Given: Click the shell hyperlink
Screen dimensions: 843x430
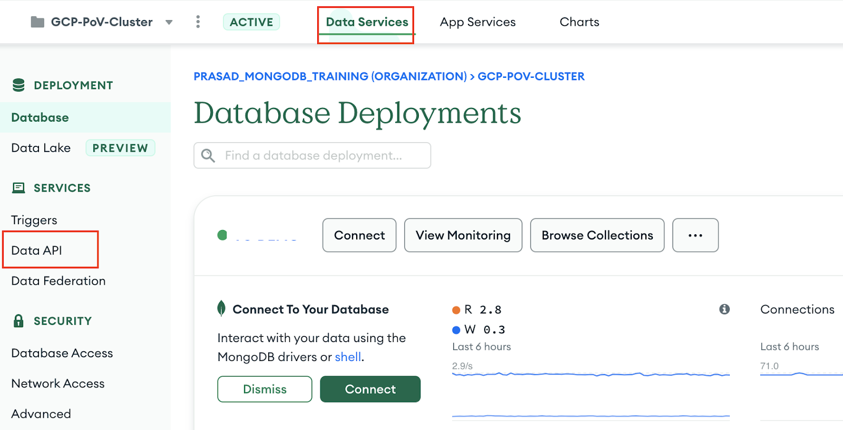Looking at the screenshot, I should click(348, 357).
